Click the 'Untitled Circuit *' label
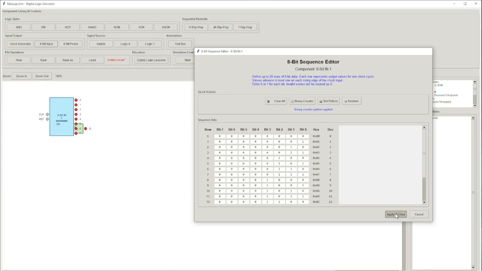Viewport: 482px width, 271px height. [x=116, y=60]
